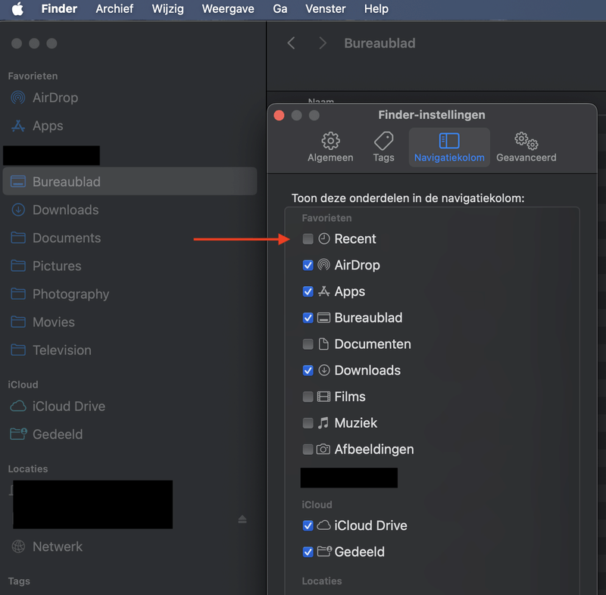Click the Downloads icon in the sidebar
Viewport: 606px width, 595px height.
click(x=18, y=210)
